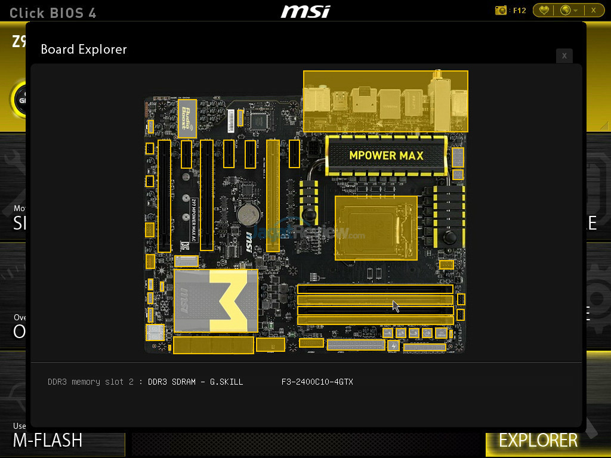Select the upper 8-pin CPU power connector
611x458 pixels.
click(x=458, y=157)
